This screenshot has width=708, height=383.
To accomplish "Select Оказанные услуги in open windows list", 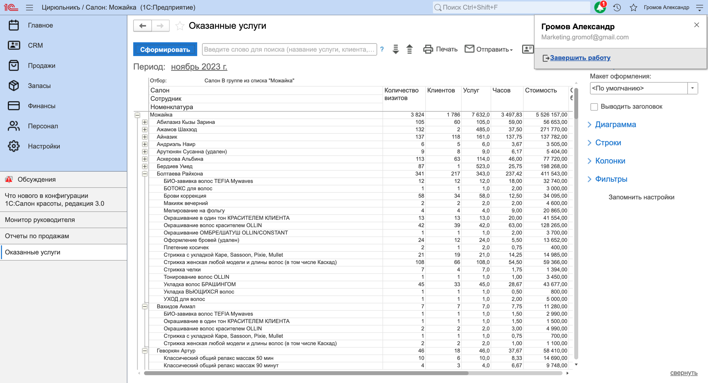I will tap(63, 252).
